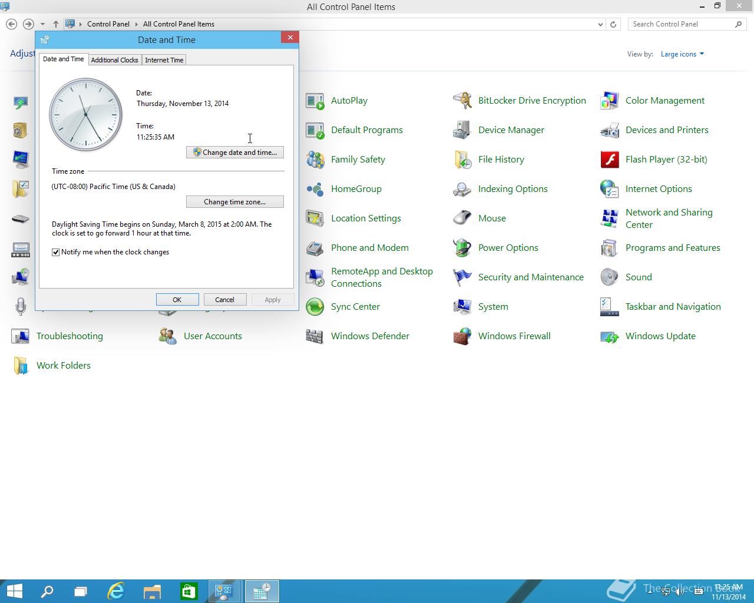The image size is (754, 603).
Task: Open the Windows Defender icon
Action: click(x=315, y=336)
